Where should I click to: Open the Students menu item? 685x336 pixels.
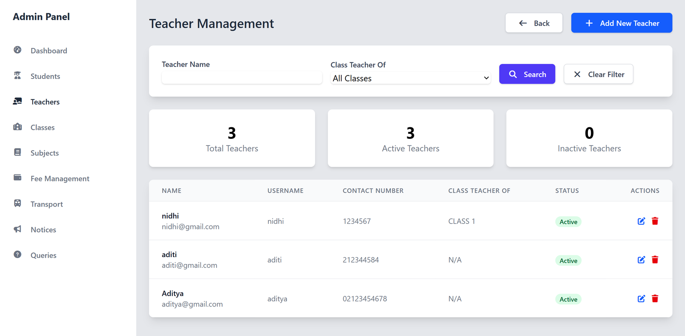(45, 76)
